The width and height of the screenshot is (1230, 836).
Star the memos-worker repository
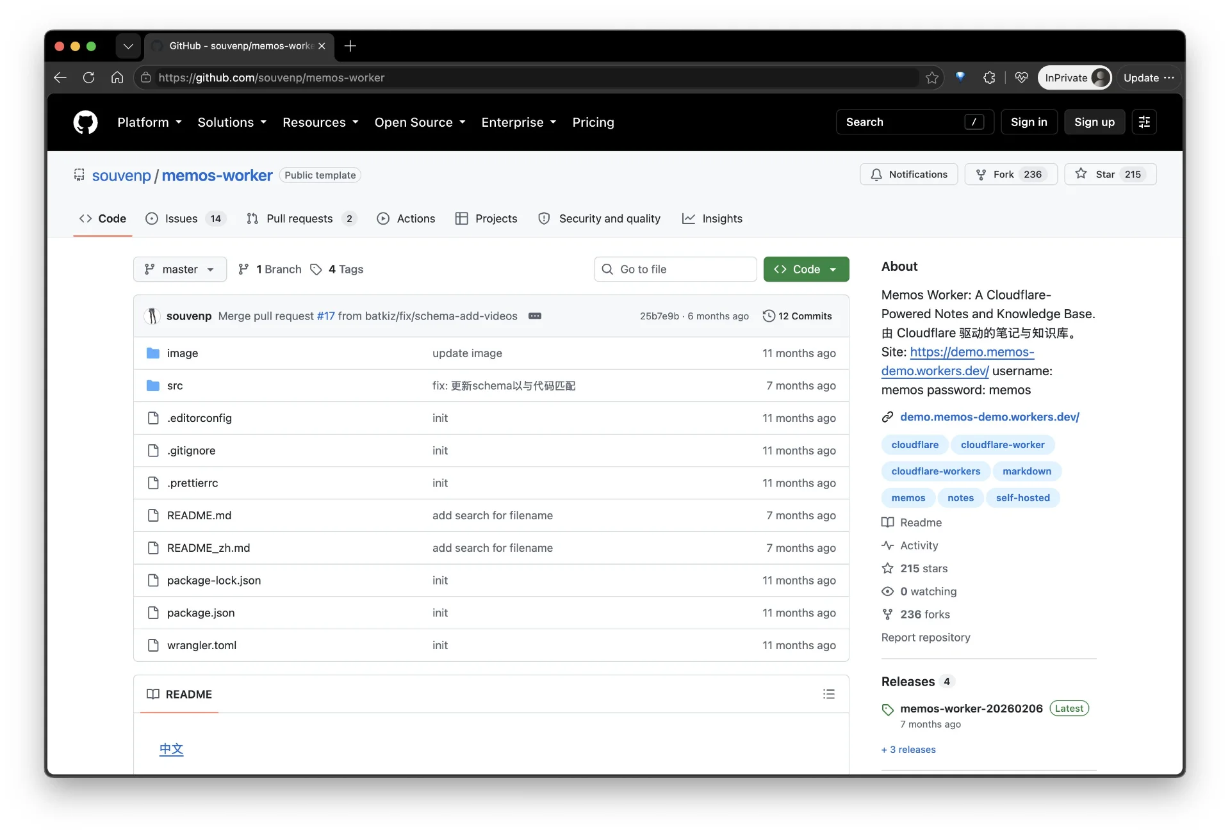1110,174
